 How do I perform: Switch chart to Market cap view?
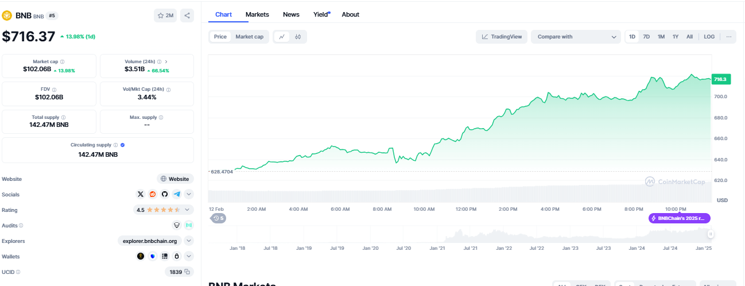click(x=249, y=37)
